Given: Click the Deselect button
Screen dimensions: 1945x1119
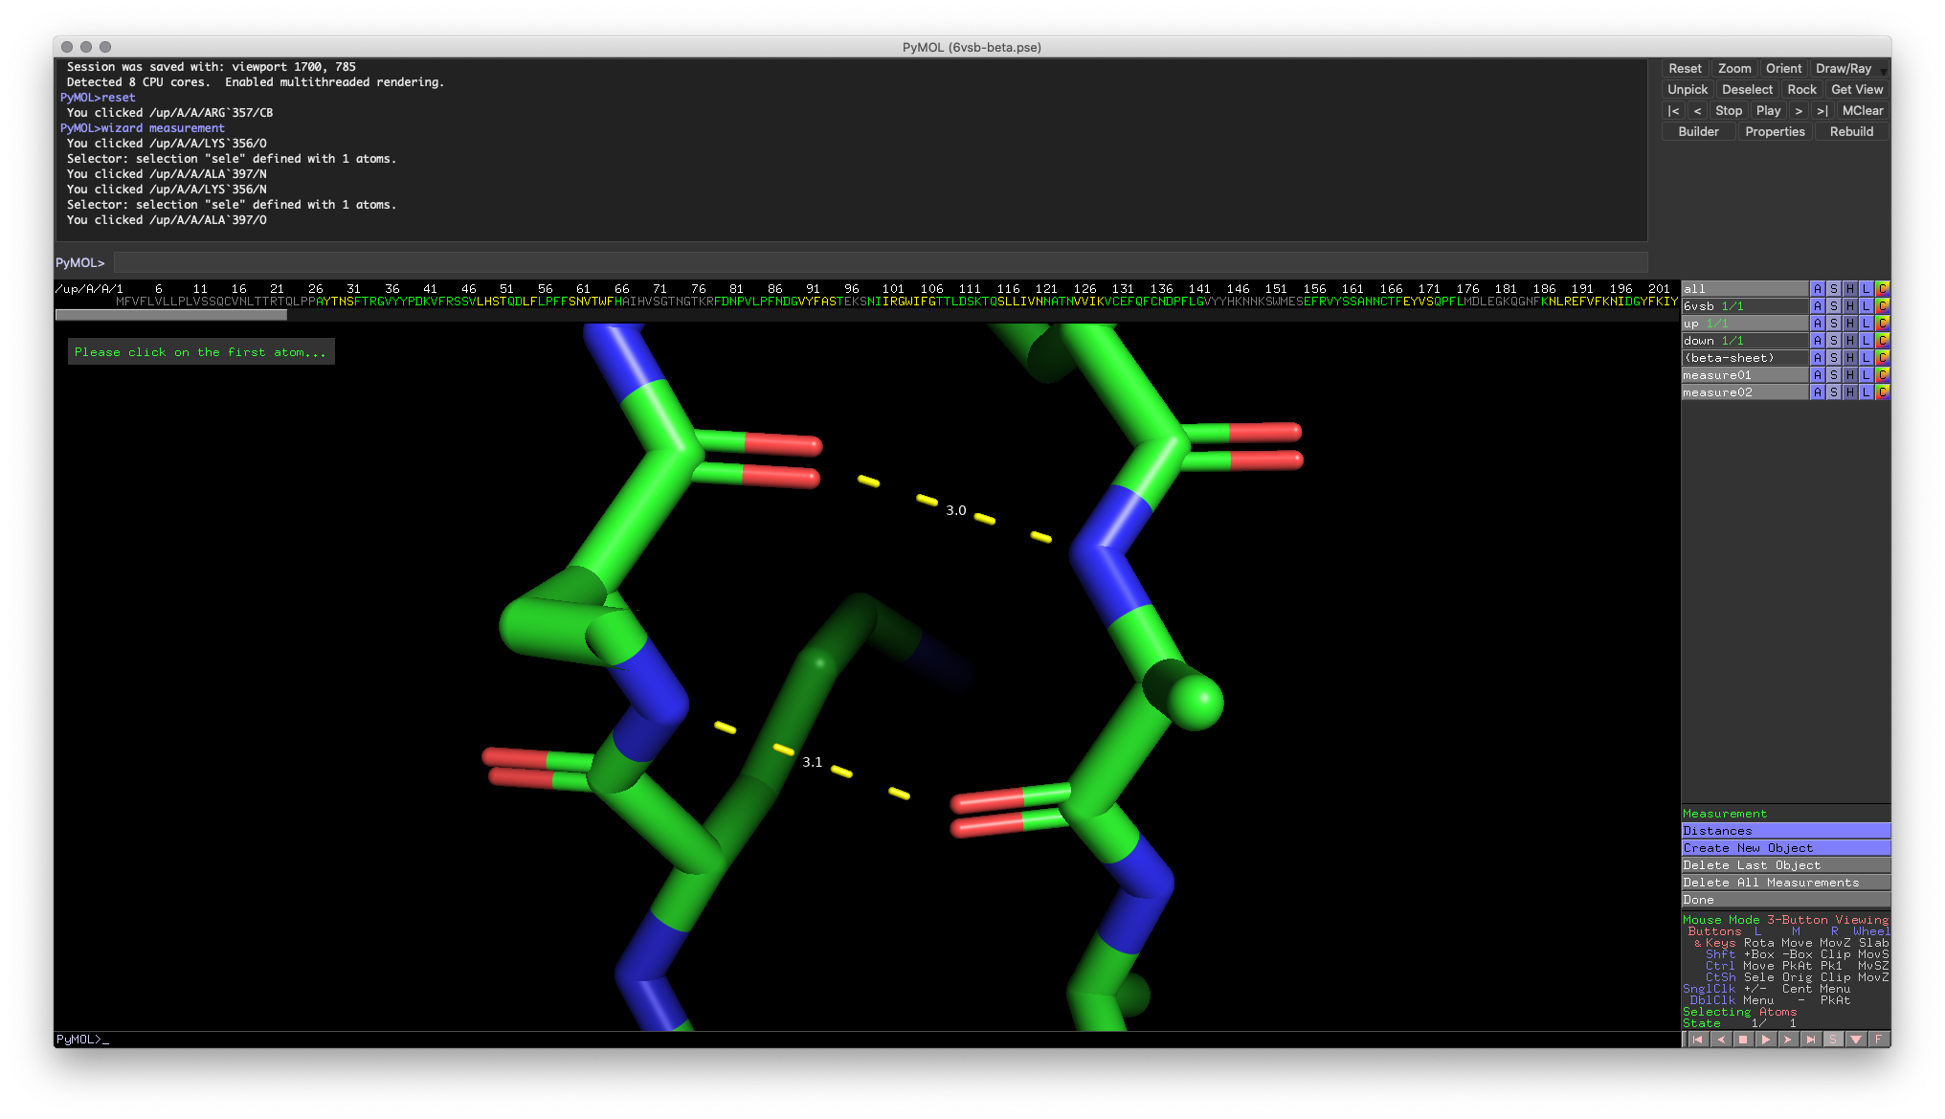Looking at the screenshot, I should click(x=1748, y=90).
